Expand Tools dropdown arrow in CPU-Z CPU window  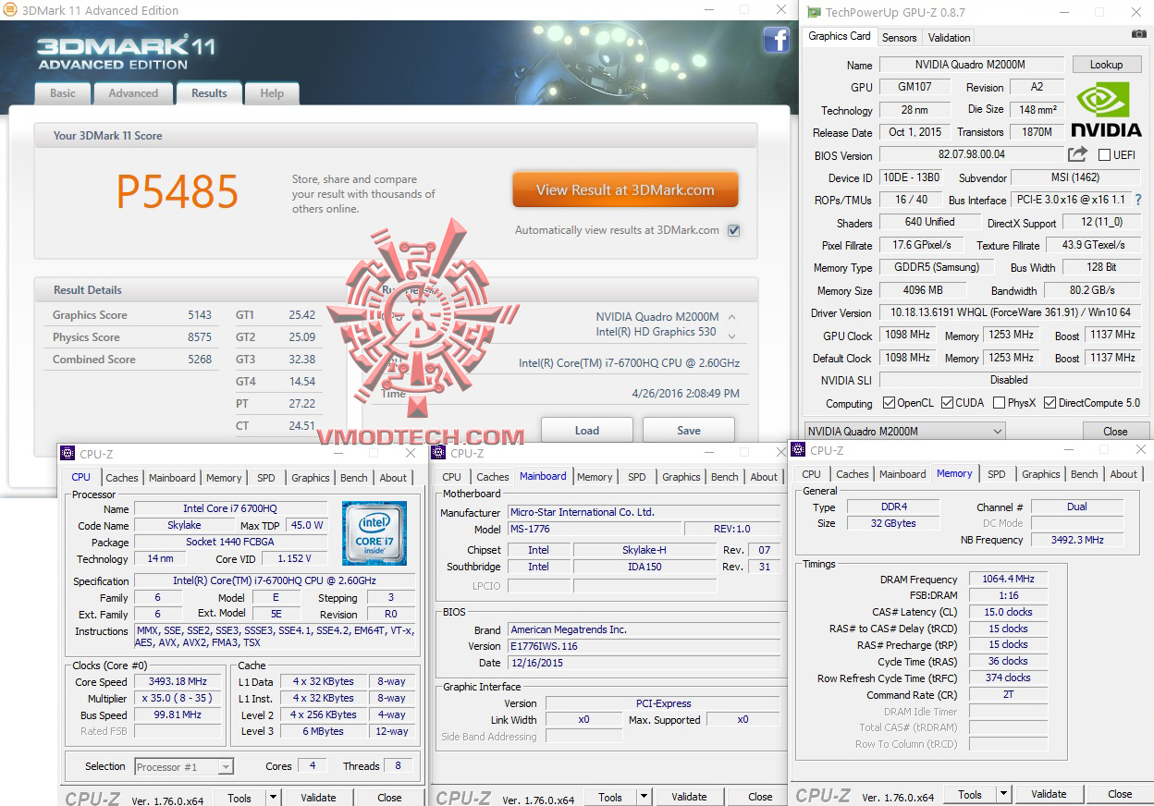pos(273,798)
